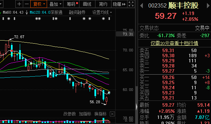
Task: Click the minus zoom-out chart button
Action: point(27,4)
